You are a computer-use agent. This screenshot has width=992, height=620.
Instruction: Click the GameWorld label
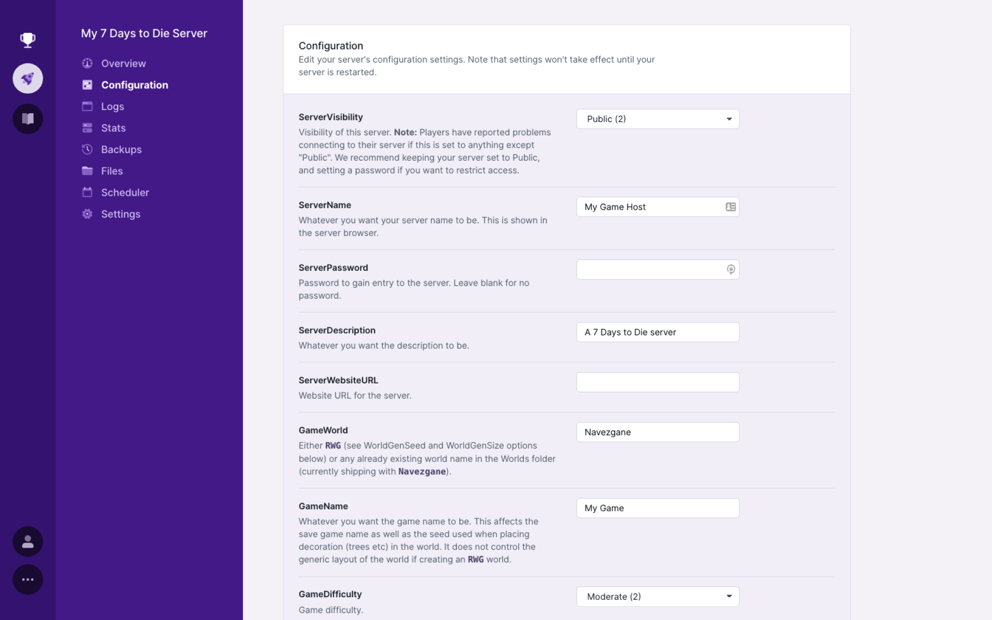pos(323,430)
